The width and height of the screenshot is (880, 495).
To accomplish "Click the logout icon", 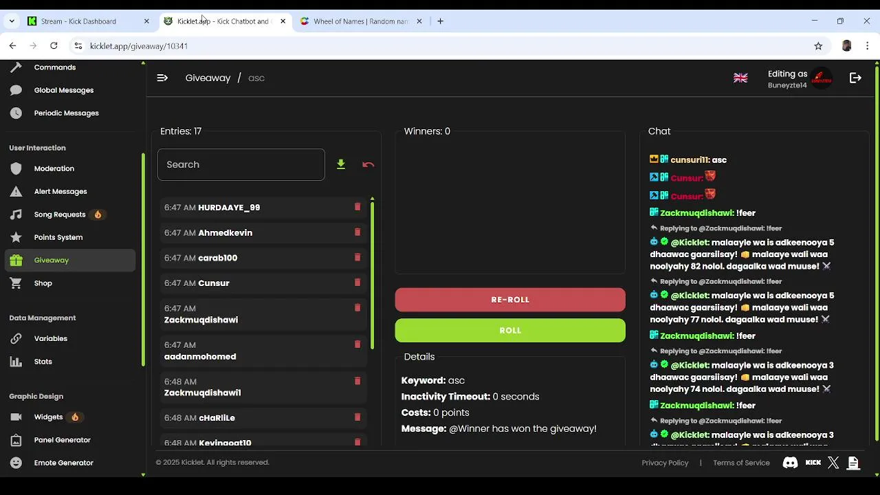I will (x=855, y=78).
